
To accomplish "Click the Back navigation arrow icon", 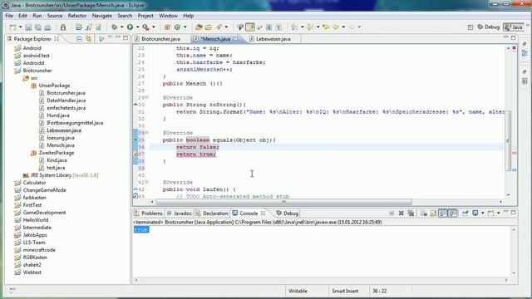I will point(336,27).
